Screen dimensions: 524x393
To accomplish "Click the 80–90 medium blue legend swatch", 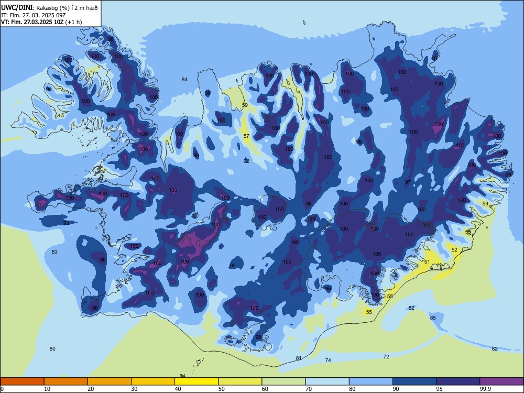I will point(371,381).
